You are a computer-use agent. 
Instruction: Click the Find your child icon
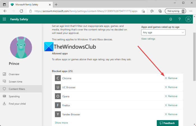[x=4, y=104]
